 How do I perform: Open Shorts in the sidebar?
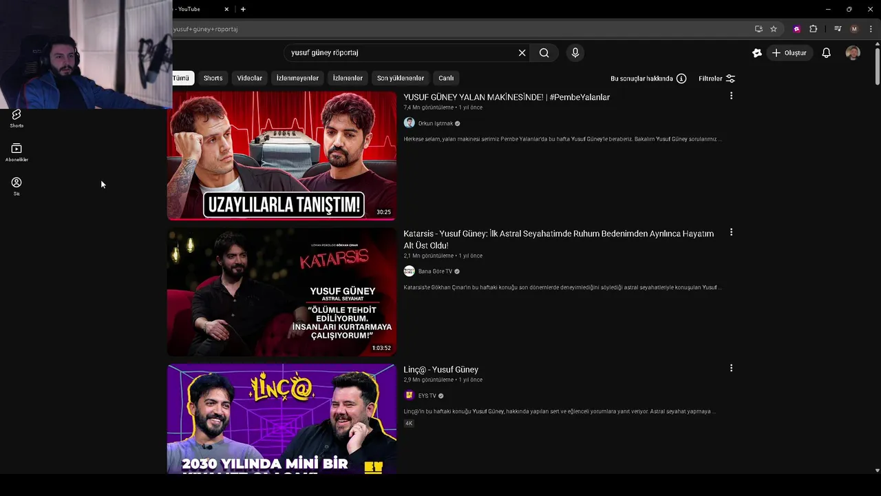coord(17,118)
